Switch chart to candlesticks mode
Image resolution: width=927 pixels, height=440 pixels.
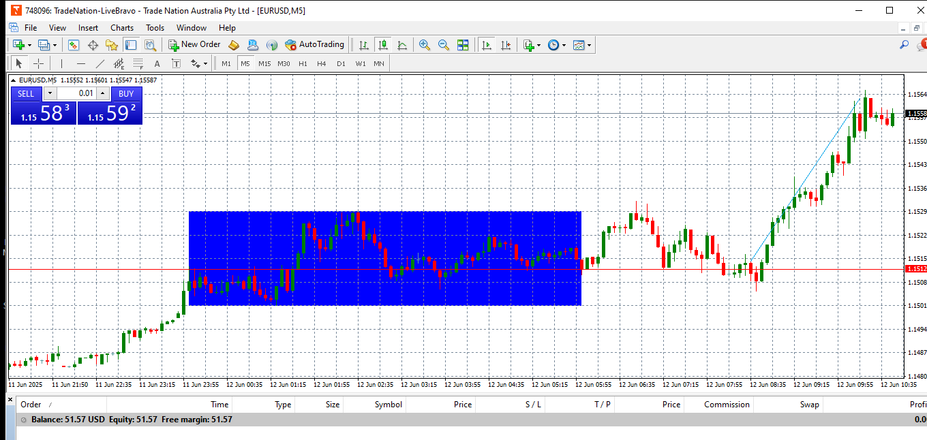pos(383,45)
